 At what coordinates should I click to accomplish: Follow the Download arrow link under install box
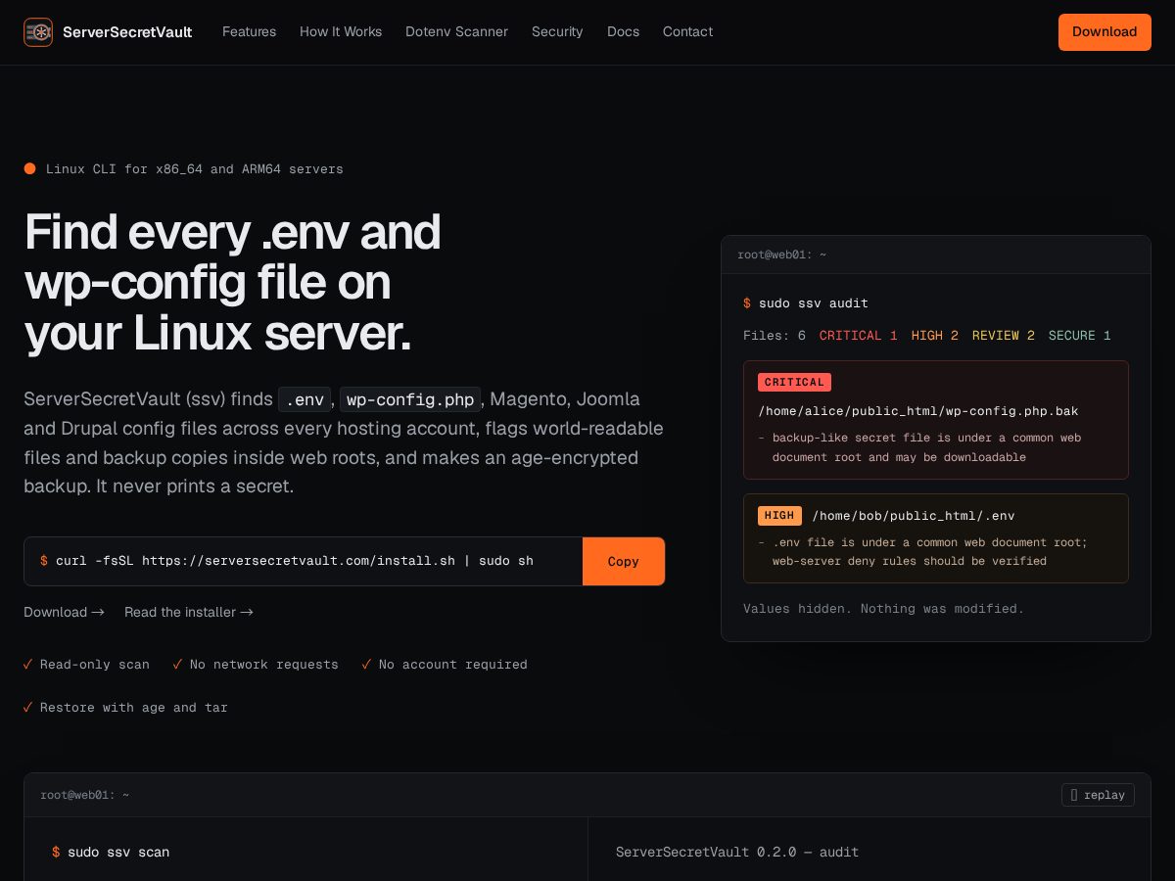pyautogui.click(x=64, y=612)
